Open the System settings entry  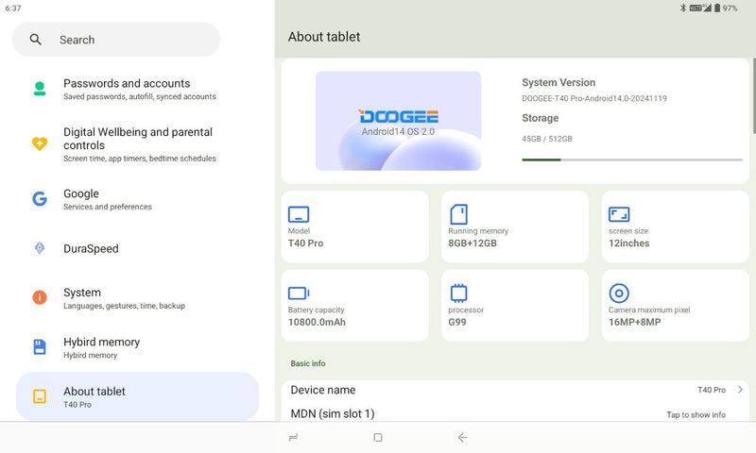click(137, 298)
